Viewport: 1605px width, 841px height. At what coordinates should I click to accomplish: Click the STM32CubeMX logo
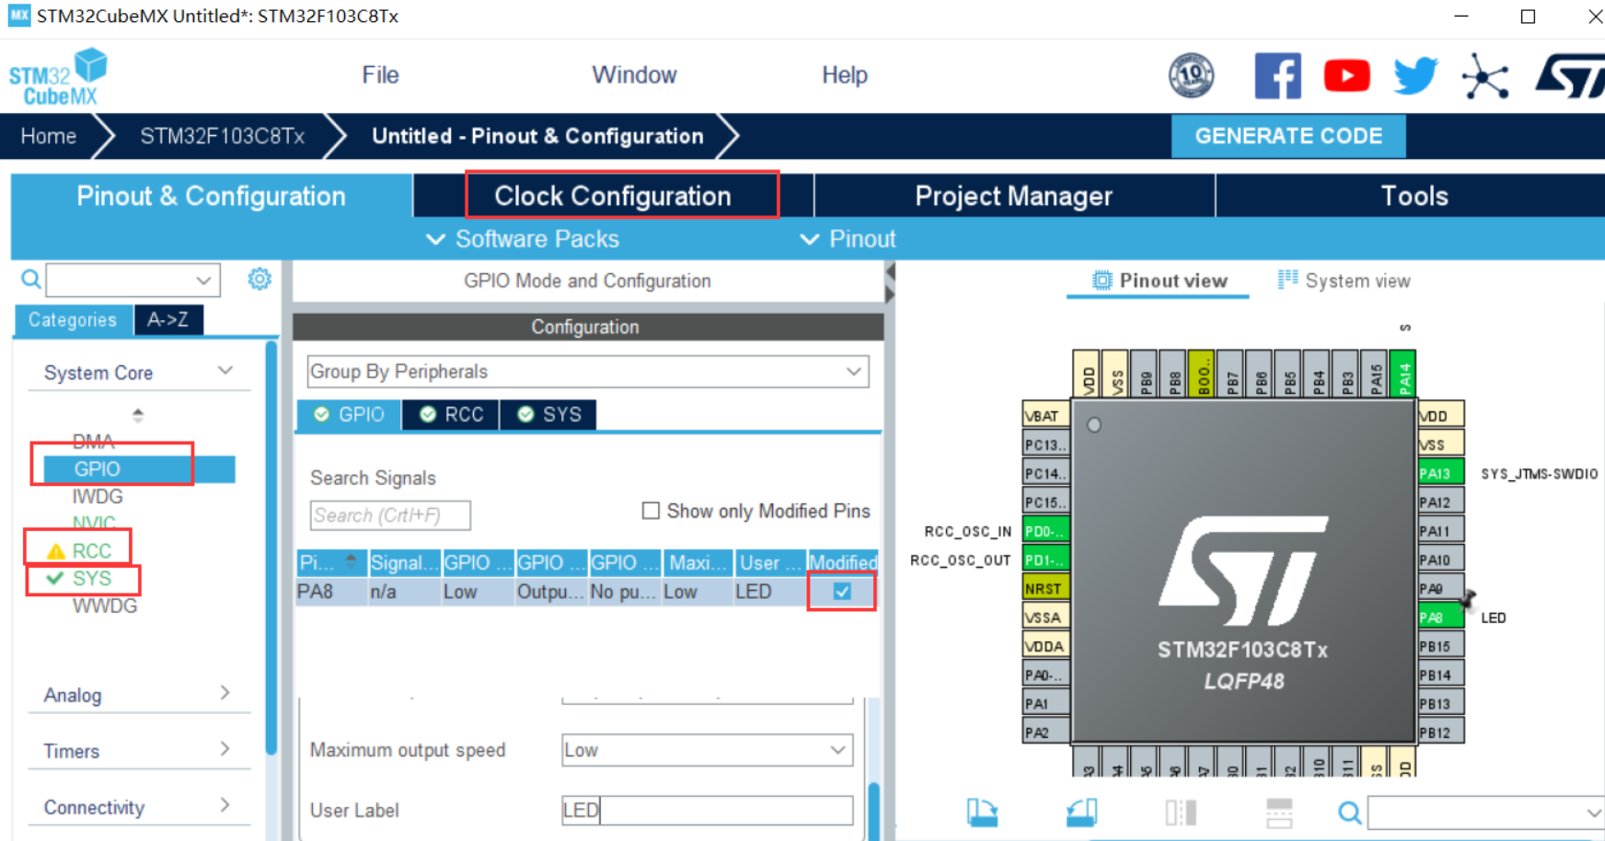point(58,76)
